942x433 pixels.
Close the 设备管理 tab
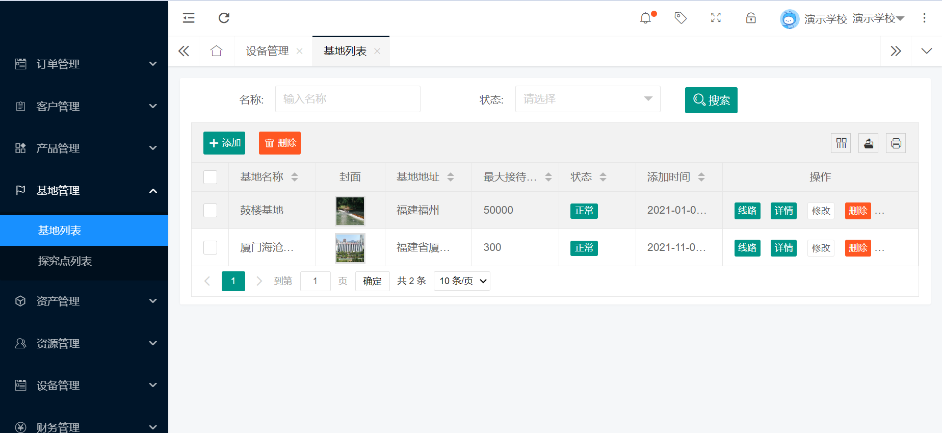click(300, 51)
